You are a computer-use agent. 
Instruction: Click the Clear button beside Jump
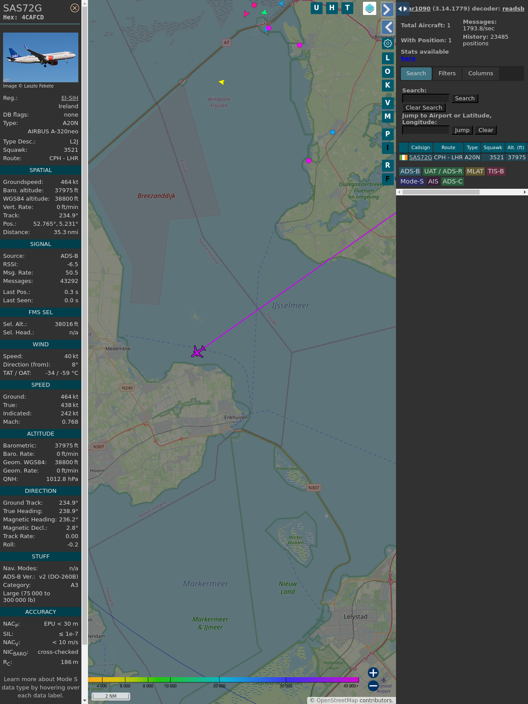point(486,130)
